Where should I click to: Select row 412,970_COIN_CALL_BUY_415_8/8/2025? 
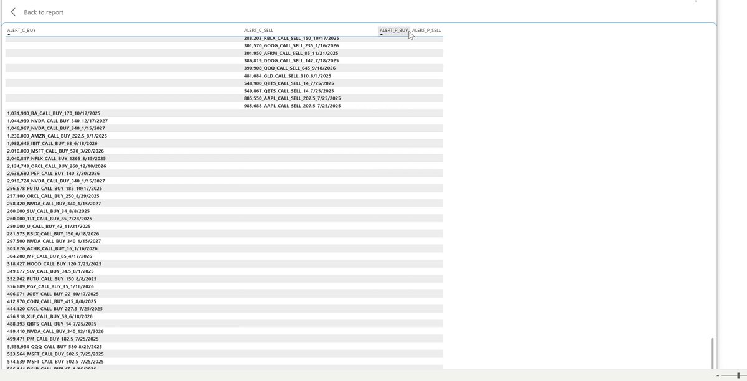[x=224, y=301]
